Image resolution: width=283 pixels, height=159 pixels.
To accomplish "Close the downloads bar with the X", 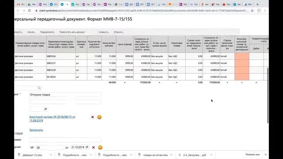I will pyautogui.click(x=265, y=155).
